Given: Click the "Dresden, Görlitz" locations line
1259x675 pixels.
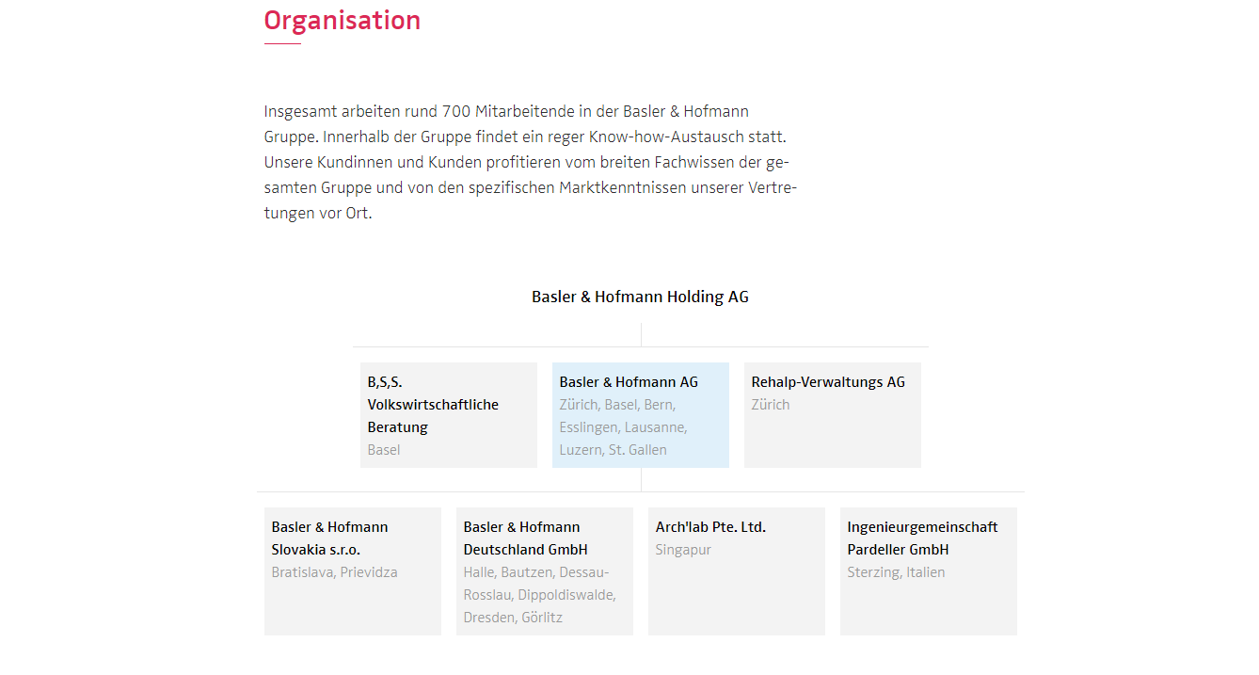Looking at the screenshot, I should 513,618.
